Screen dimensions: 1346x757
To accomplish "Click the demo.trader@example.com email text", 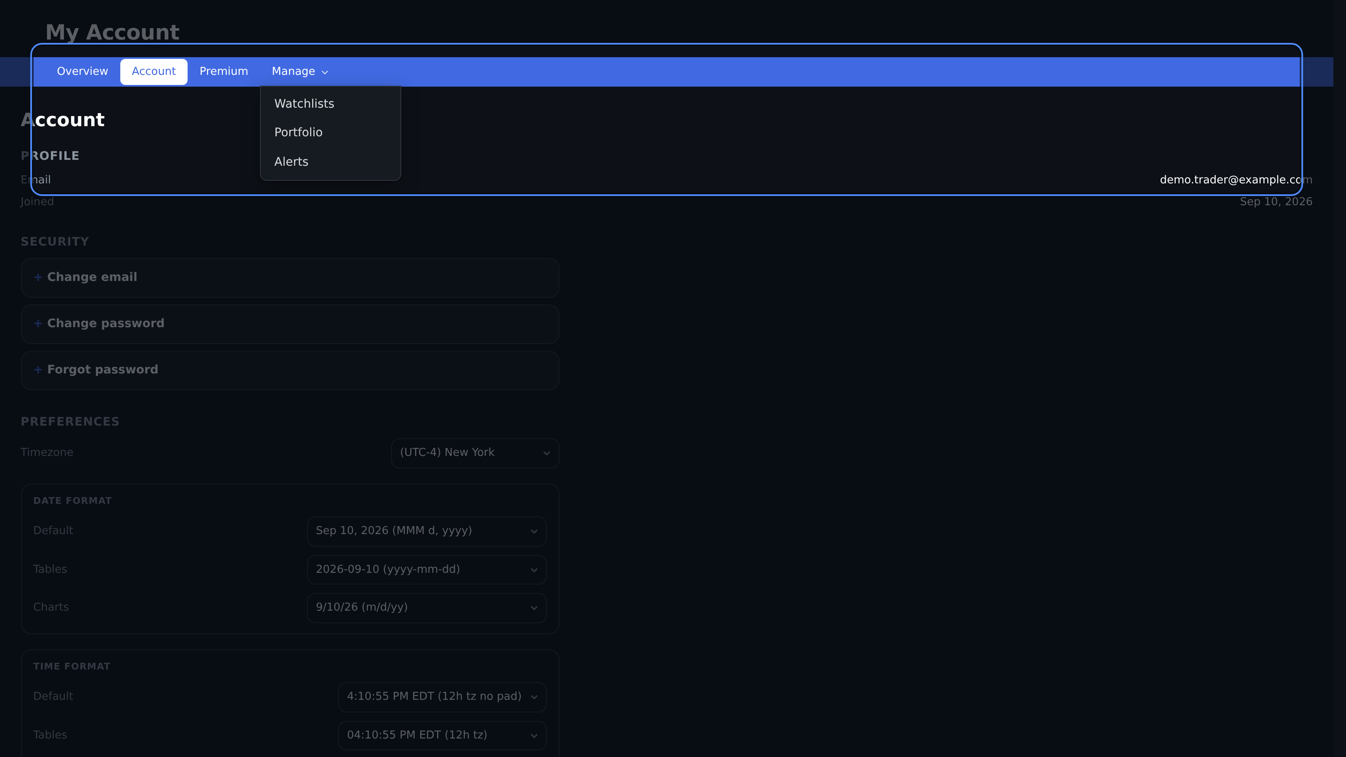I will [x=1236, y=180].
